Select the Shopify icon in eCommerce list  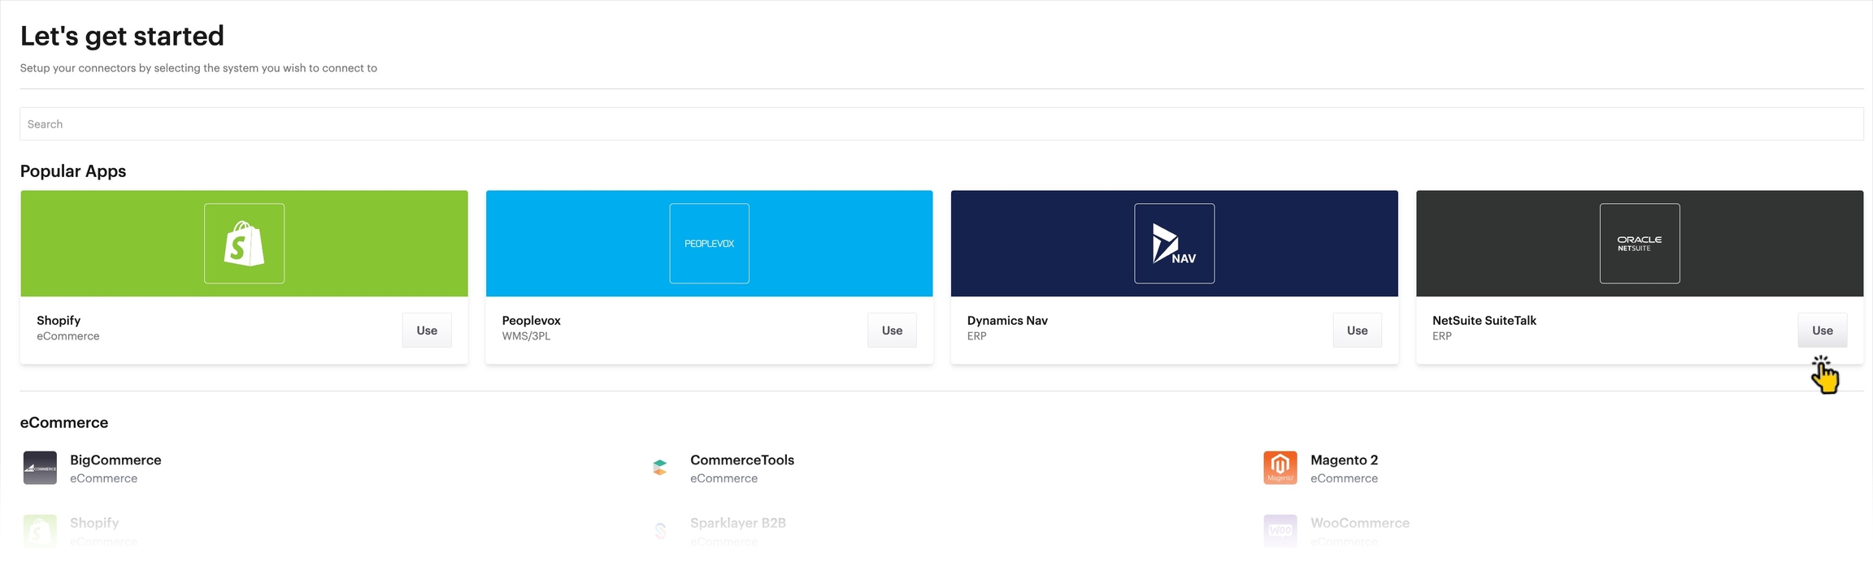[40, 530]
